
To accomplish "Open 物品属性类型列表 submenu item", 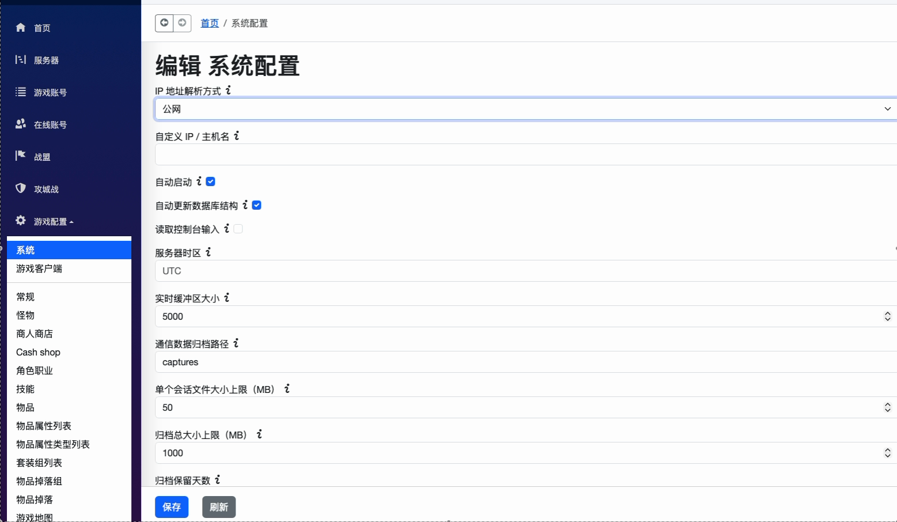I will (69, 444).
